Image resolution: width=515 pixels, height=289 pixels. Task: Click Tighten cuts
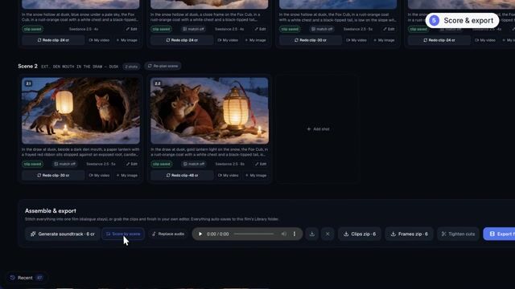[x=458, y=234]
